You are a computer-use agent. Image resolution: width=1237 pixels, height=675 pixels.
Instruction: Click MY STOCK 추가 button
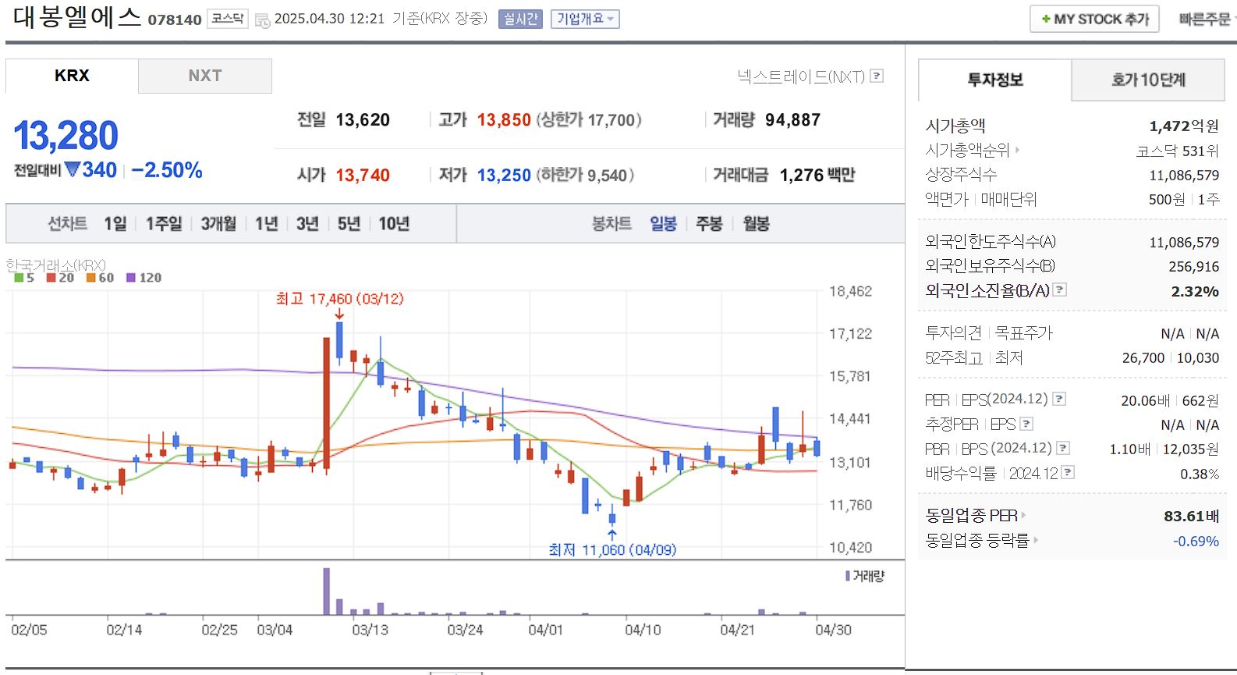coord(1095,19)
